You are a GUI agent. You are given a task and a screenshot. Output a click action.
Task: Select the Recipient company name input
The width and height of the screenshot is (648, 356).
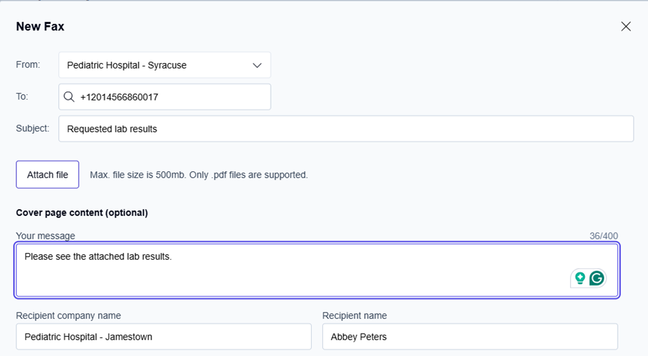[163, 337]
